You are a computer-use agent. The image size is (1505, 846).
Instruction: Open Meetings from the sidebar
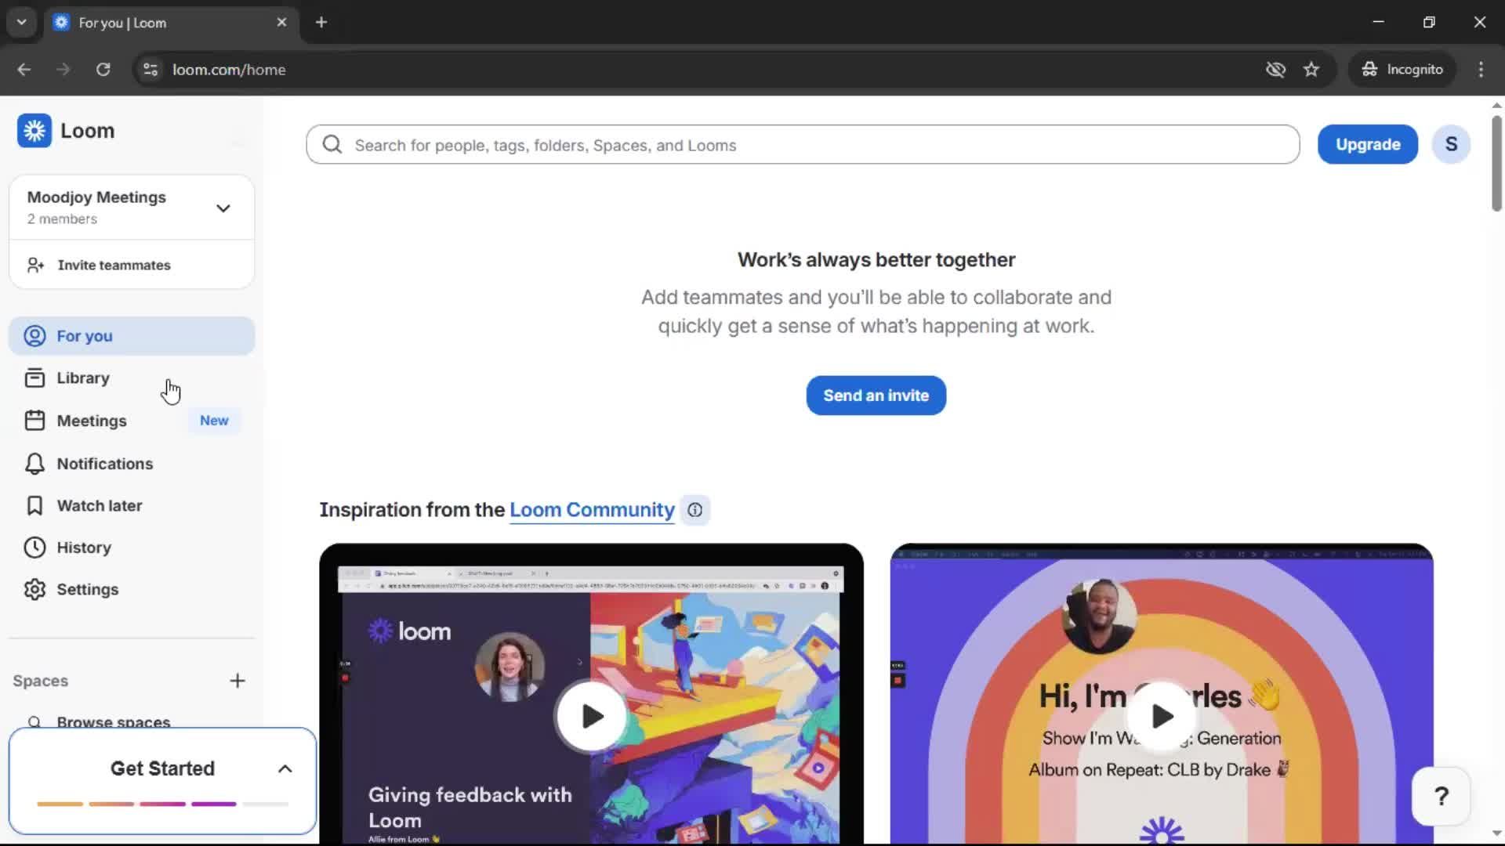pos(92,421)
